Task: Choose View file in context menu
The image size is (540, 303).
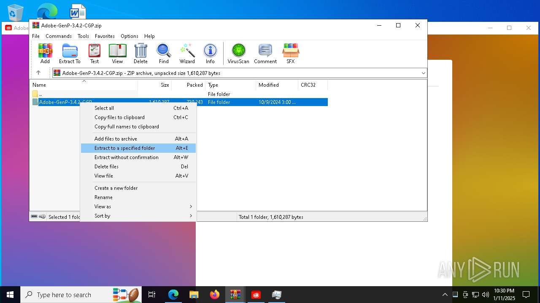Action: point(138,176)
